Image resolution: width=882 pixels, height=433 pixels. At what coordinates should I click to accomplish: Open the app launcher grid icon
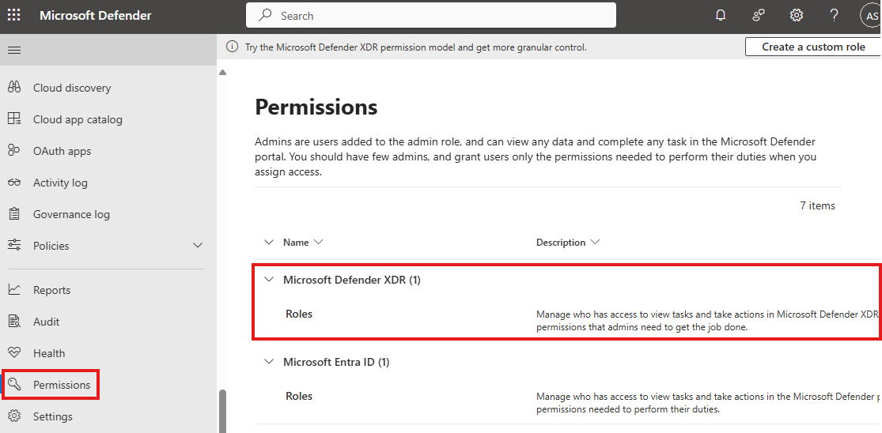(14, 15)
